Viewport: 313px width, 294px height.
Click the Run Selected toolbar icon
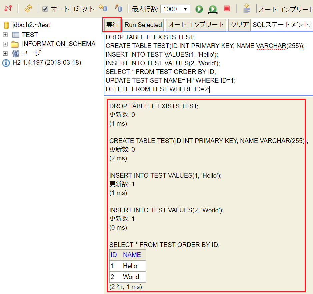tap(213, 9)
